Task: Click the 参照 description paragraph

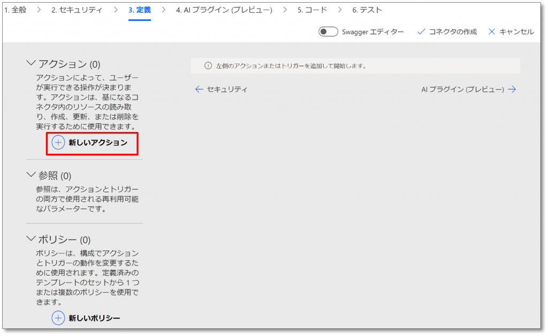Action: point(87,199)
